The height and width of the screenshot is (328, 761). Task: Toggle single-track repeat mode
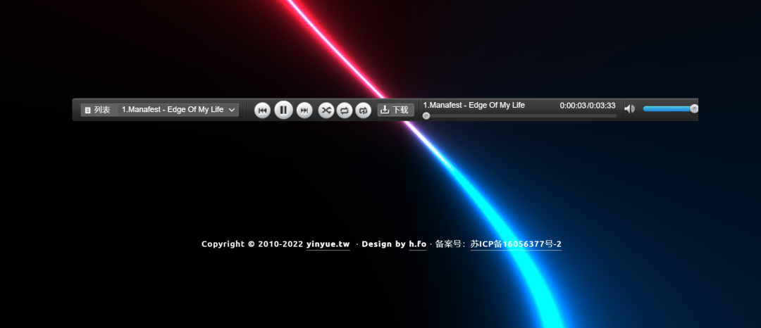point(363,111)
